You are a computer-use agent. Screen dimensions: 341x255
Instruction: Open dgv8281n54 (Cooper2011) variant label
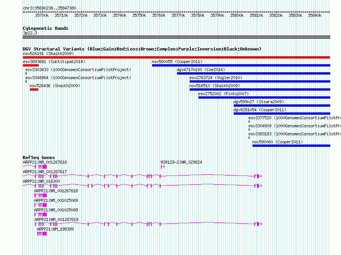coord(260,110)
